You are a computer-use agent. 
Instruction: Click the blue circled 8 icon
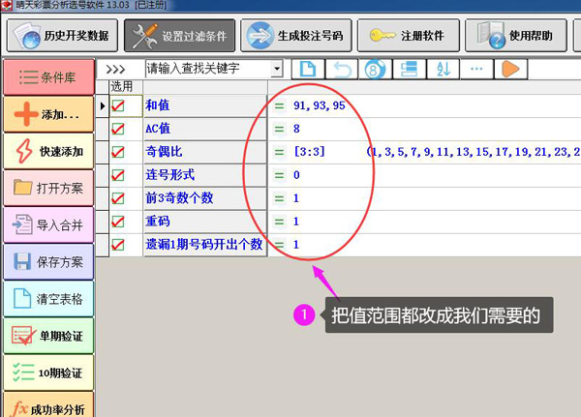(374, 69)
